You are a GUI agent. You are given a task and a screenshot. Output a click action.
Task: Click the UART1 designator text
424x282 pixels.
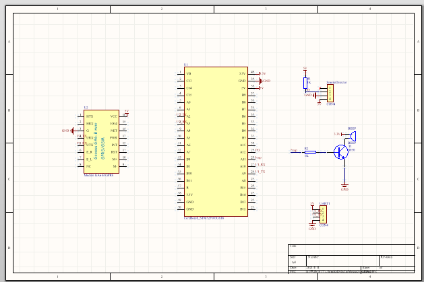(x=325, y=203)
